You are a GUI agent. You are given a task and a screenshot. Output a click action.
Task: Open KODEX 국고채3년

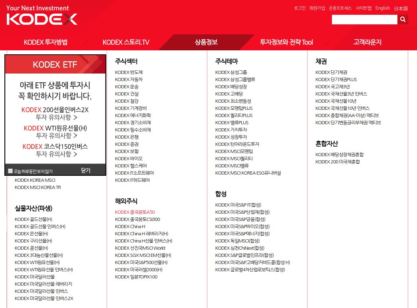pyautogui.click(x=332, y=87)
